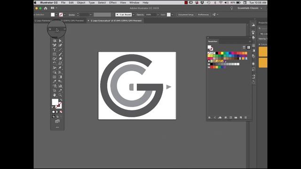Click macOS volume icon in menu bar
Screen dimensions: 301x169
227,3
